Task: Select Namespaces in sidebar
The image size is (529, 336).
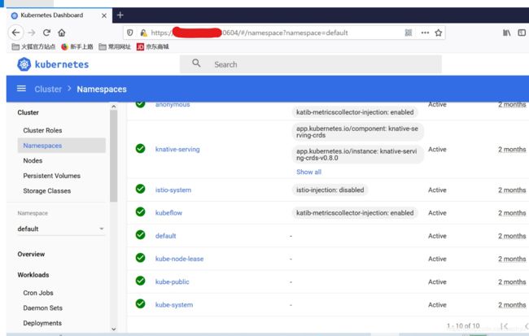Action: [61, 146]
